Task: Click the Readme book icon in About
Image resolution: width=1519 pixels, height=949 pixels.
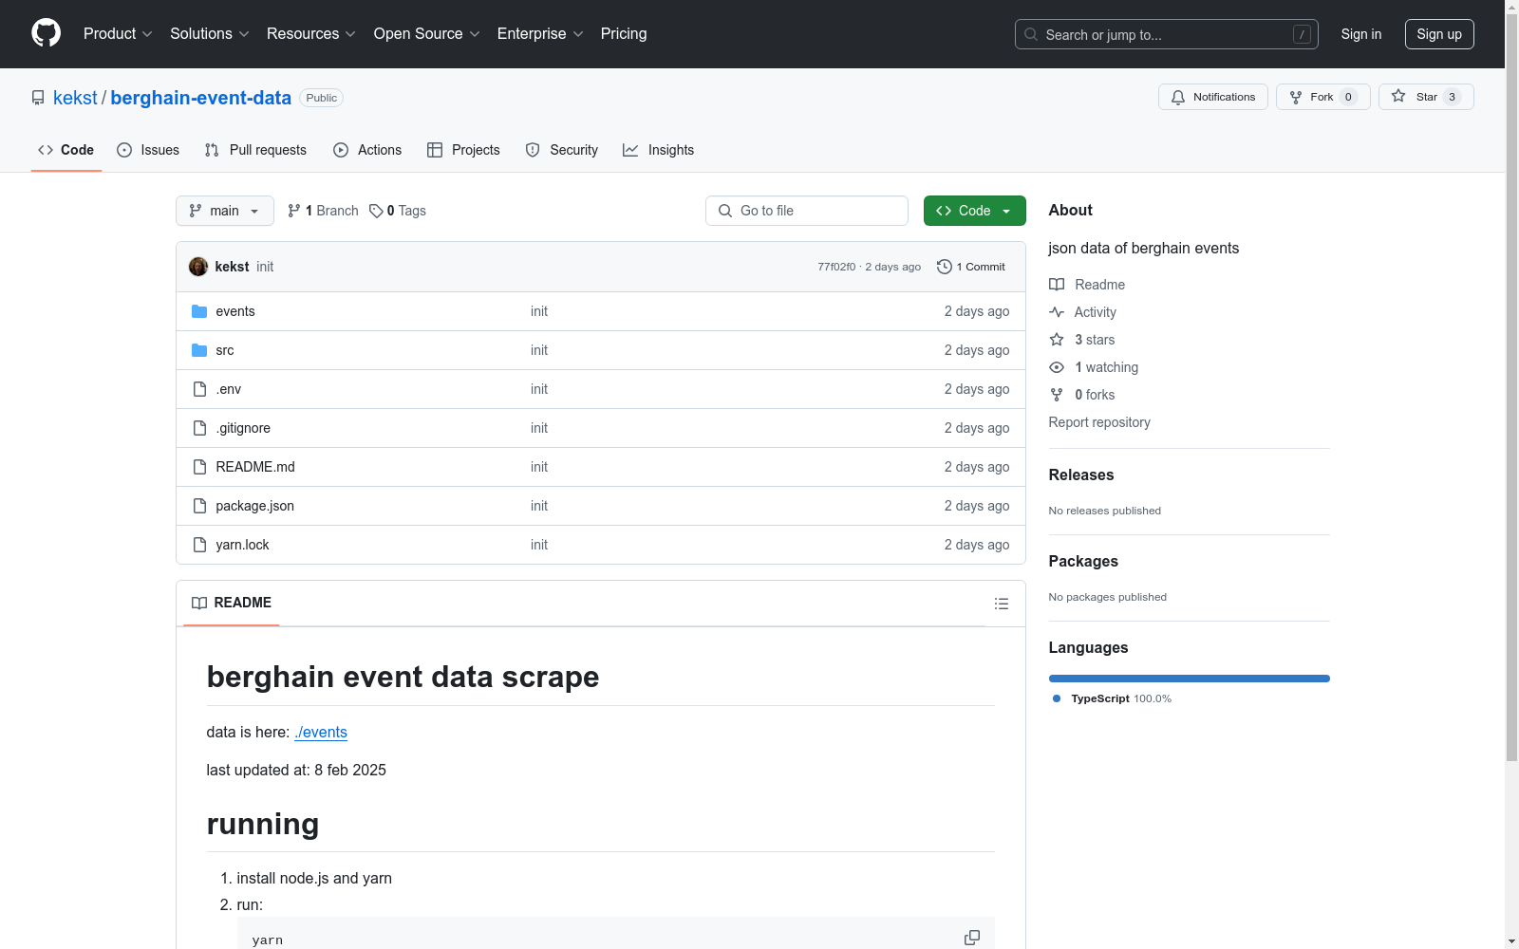Action: (x=1057, y=285)
